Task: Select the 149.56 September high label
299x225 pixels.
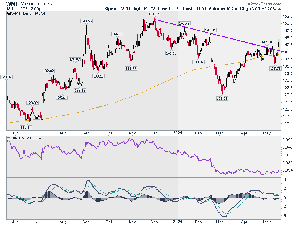Action: 87,21
